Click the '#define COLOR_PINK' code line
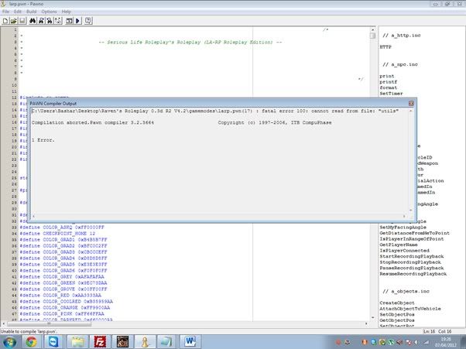 tap(62, 314)
